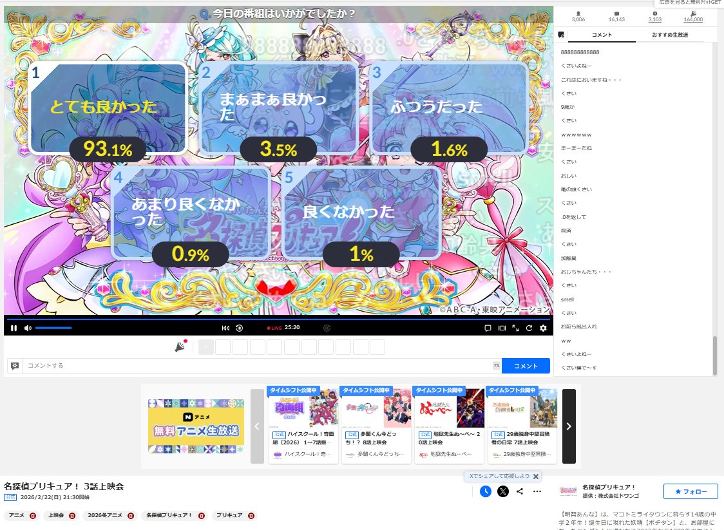Image resolution: width=724 pixels, height=530 pixels.
Task: Switch to おすすめ生放送 tab
Action: click(x=670, y=35)
